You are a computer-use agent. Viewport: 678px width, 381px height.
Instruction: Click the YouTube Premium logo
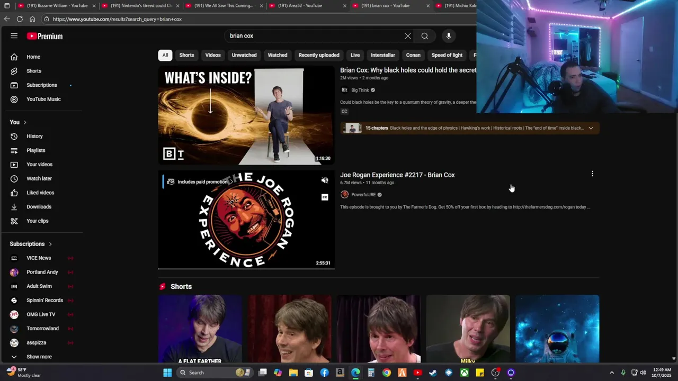(45, 36)
